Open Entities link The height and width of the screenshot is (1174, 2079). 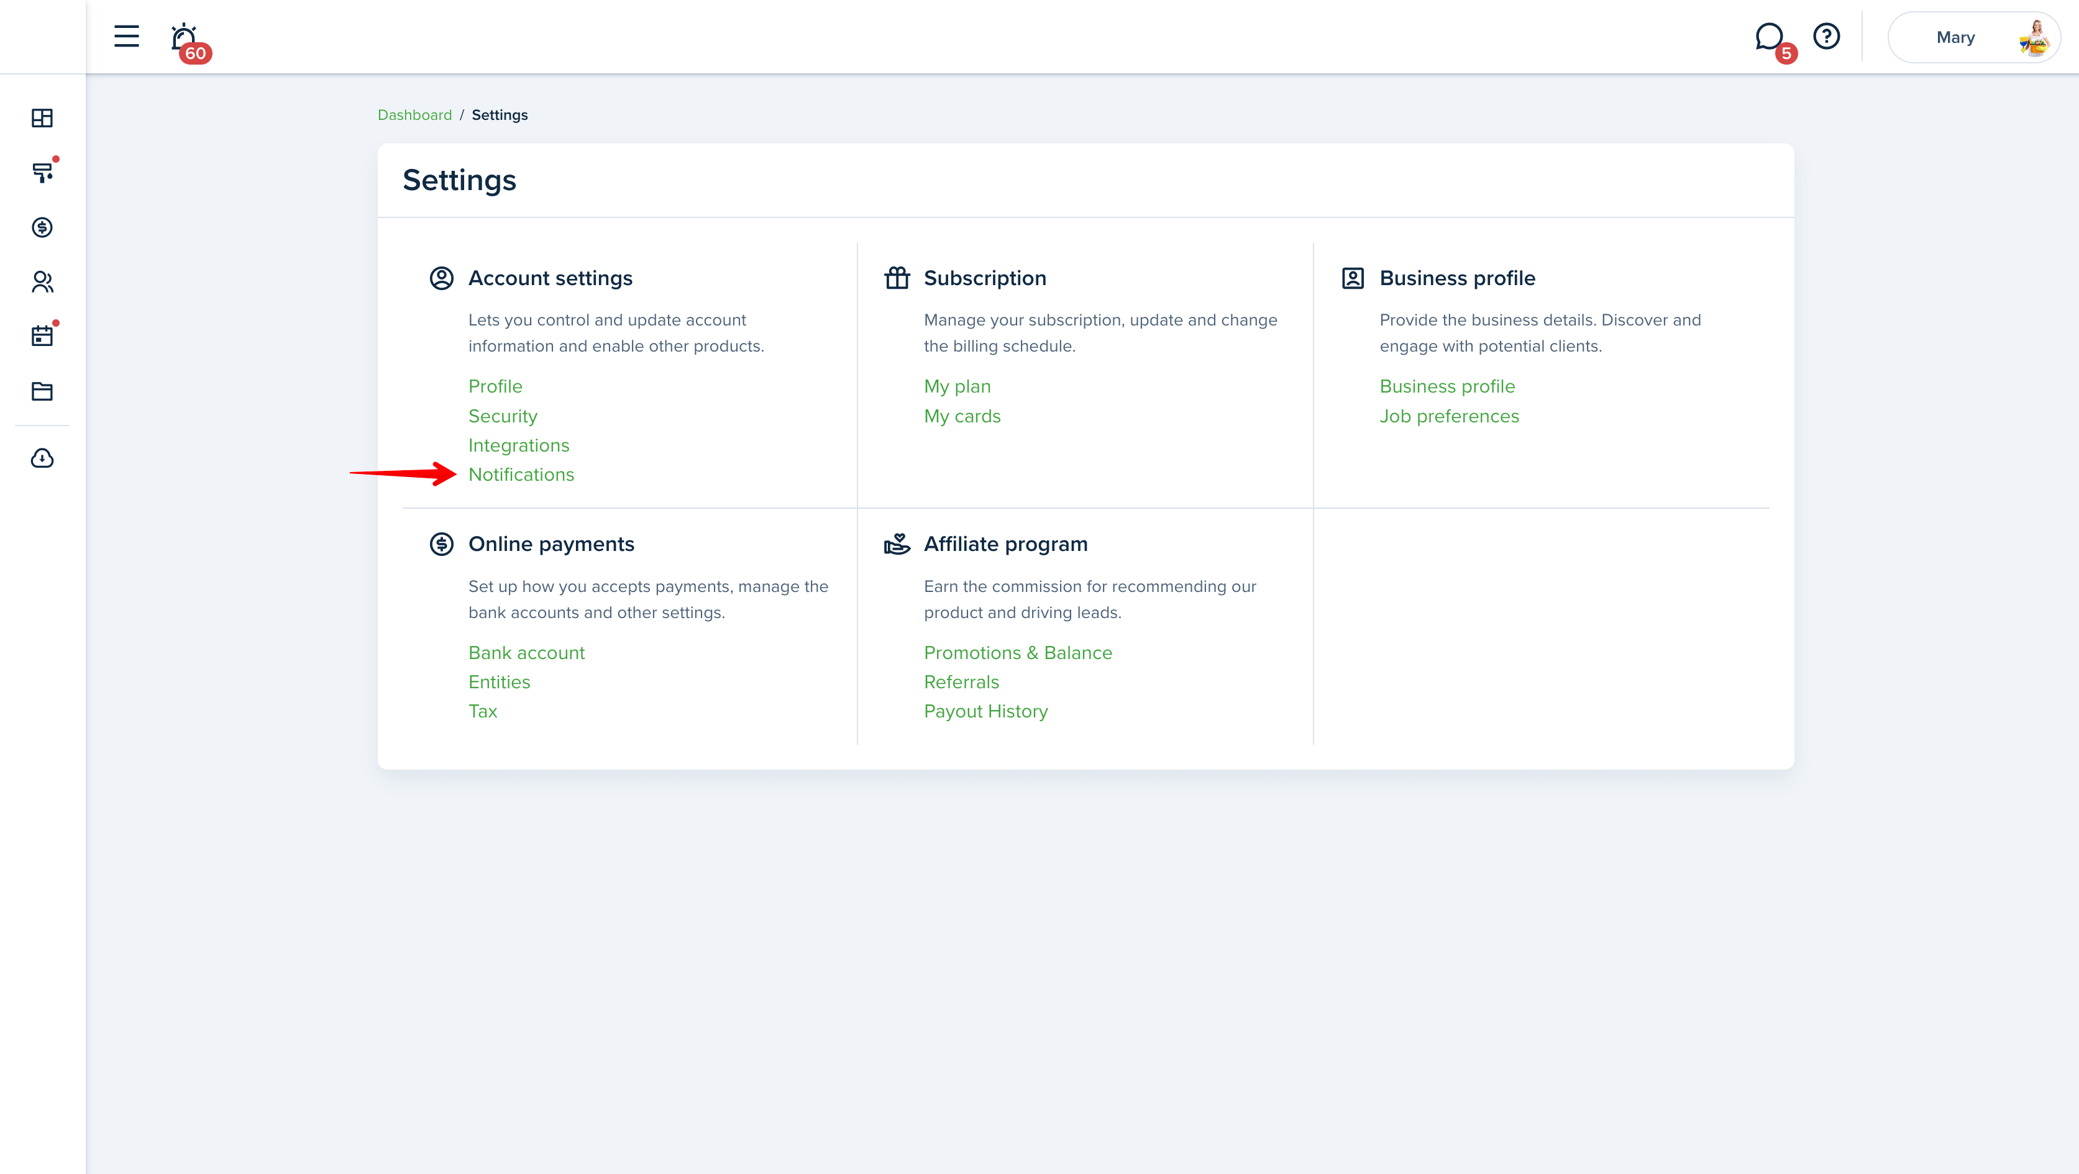[500, 682]
